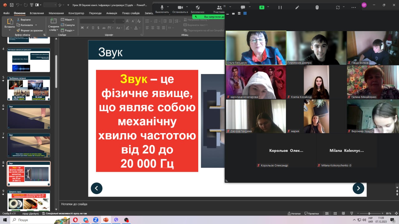Screen dimensions: 399x224
Task: Open the Zoom chat bubble
Action: (x=243, y=7)
